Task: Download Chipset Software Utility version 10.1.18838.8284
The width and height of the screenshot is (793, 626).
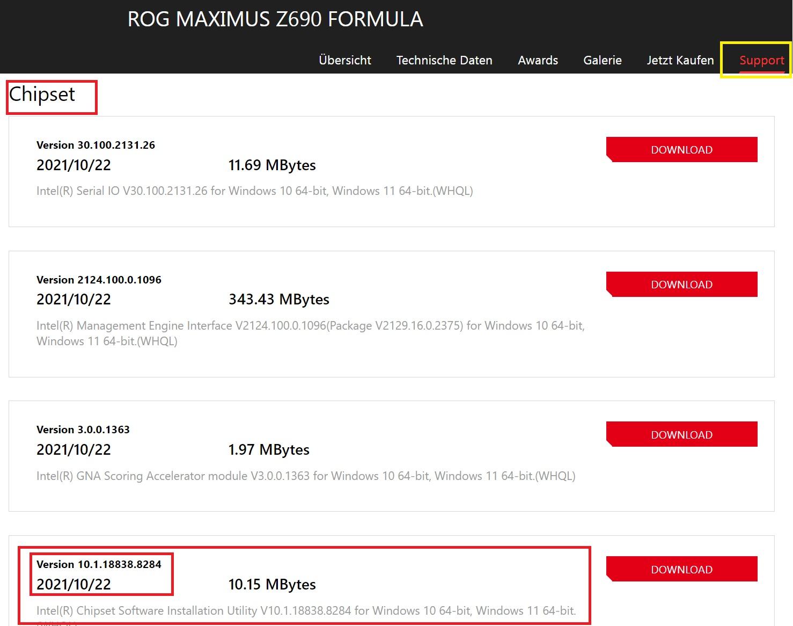Action: click(681, 570)
